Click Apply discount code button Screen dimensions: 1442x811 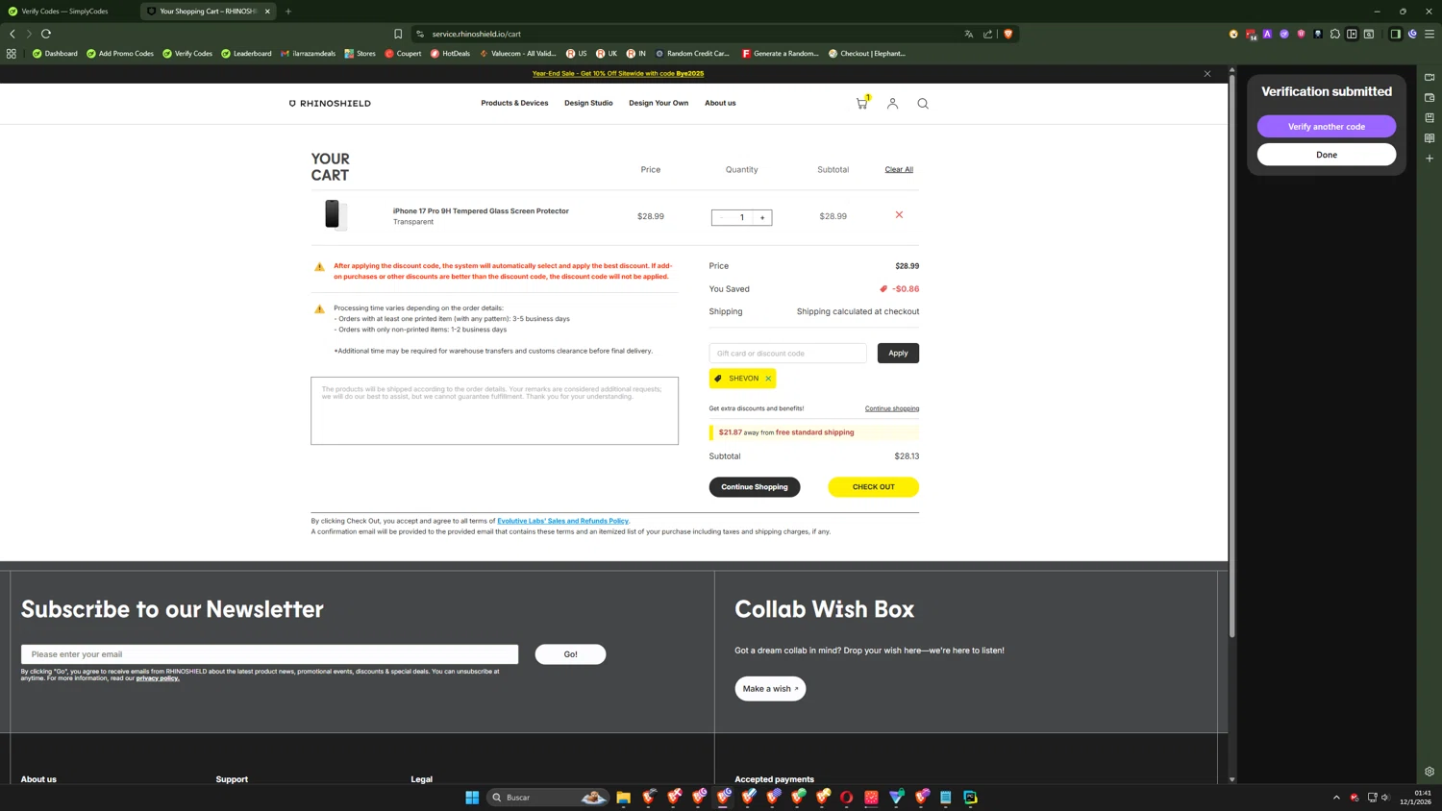(898, 354)
